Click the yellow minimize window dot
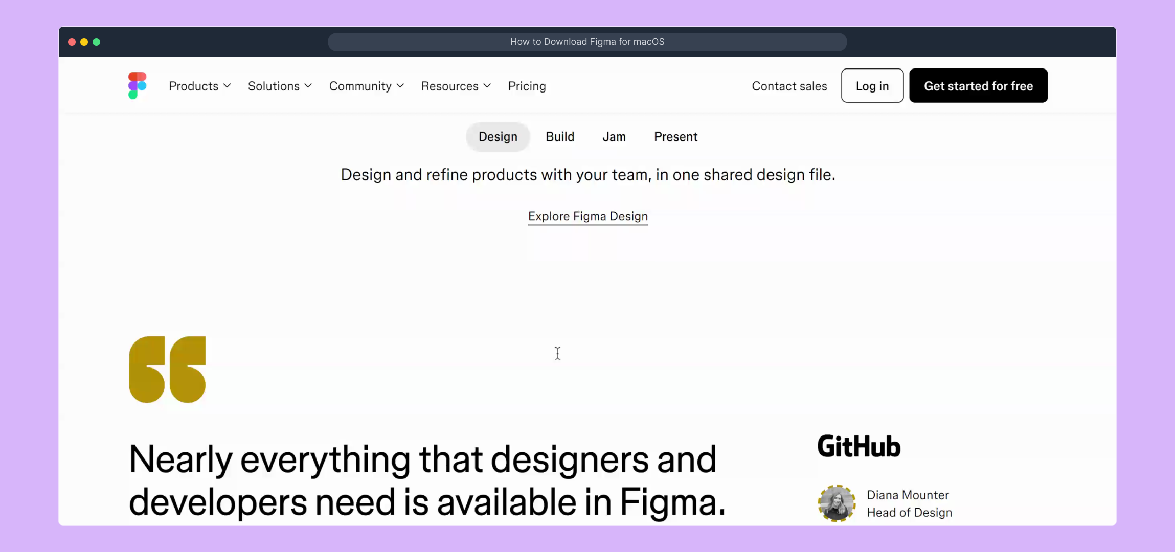Image resolution: width=1175 pixels, height=552 pixels. tap(84, 42)
